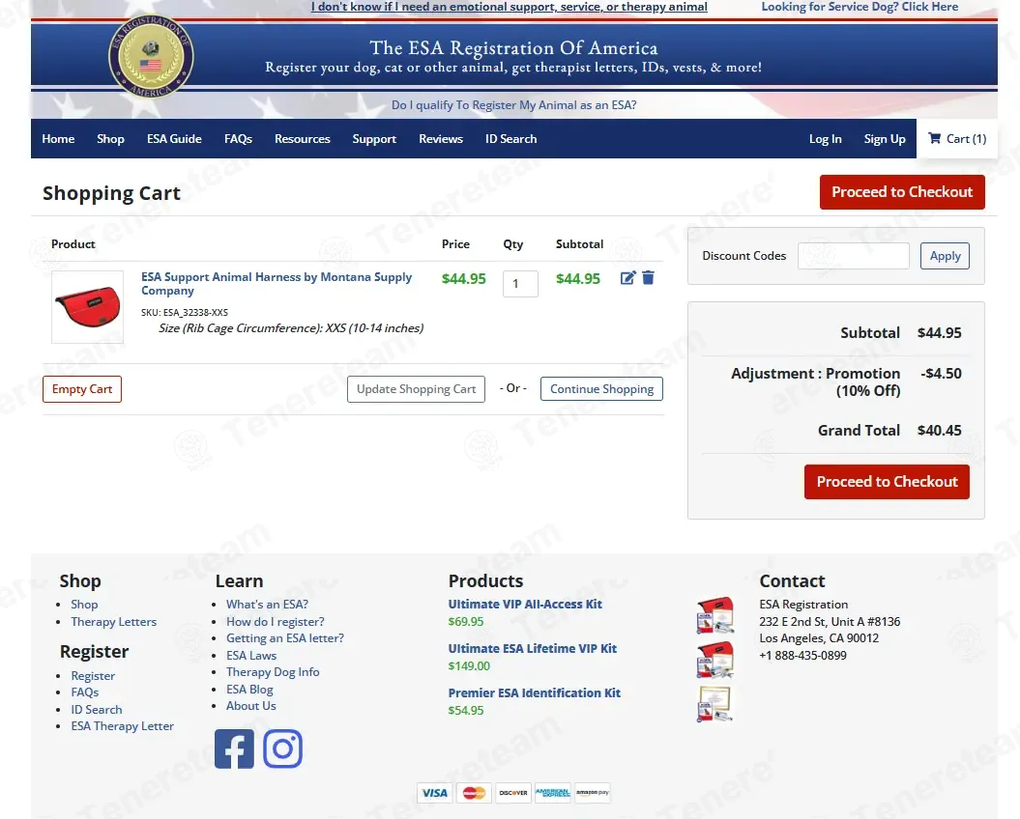The height and width of the screenshot is (819, 1020).
Task: Open Ultimate VIP All-Access Kit product link
Action: [x=525, y=605]
